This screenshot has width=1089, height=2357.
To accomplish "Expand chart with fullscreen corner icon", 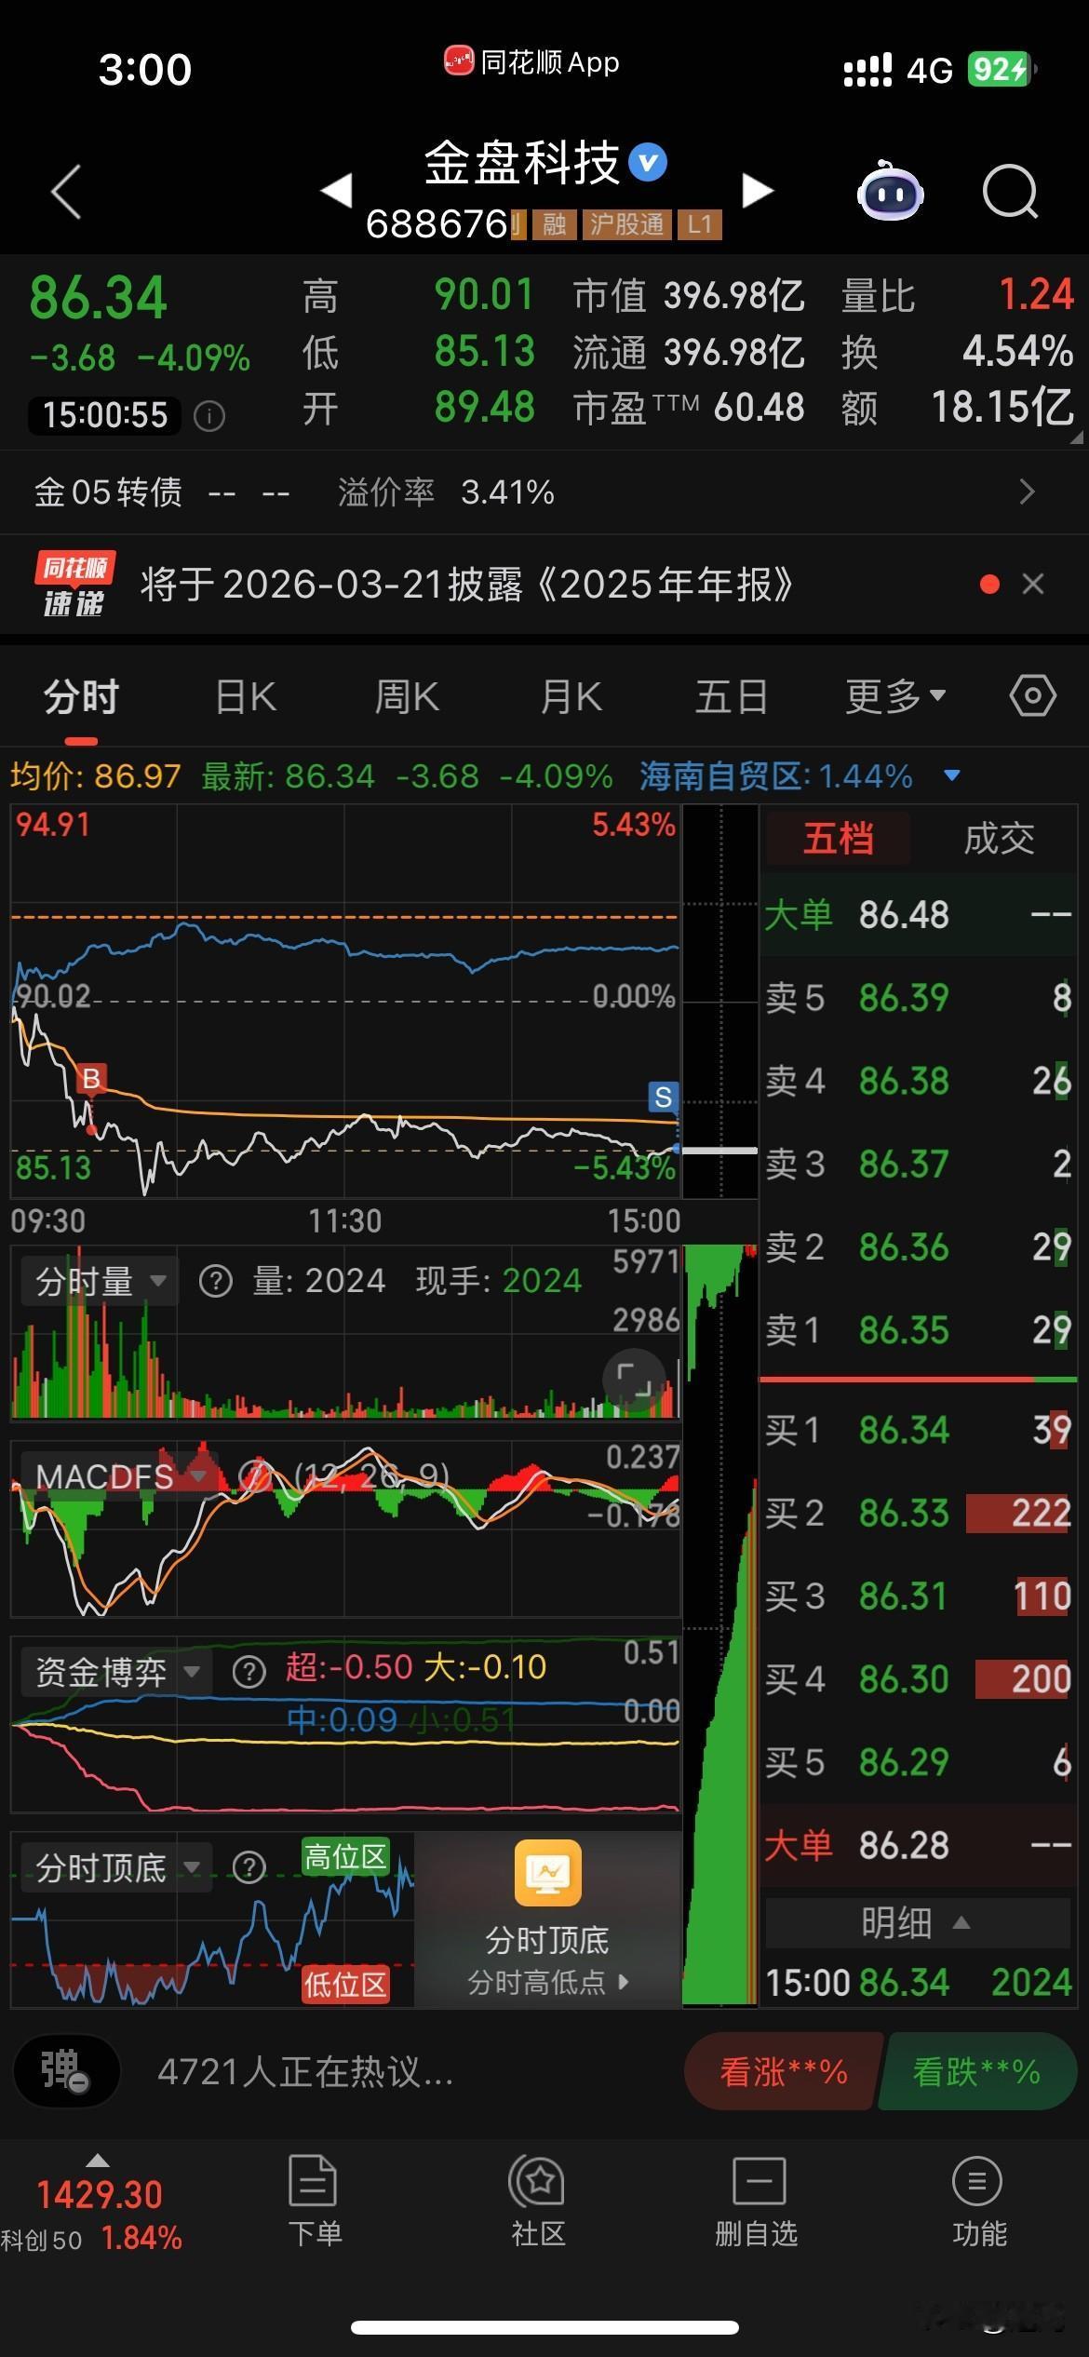I will 634,1380.
